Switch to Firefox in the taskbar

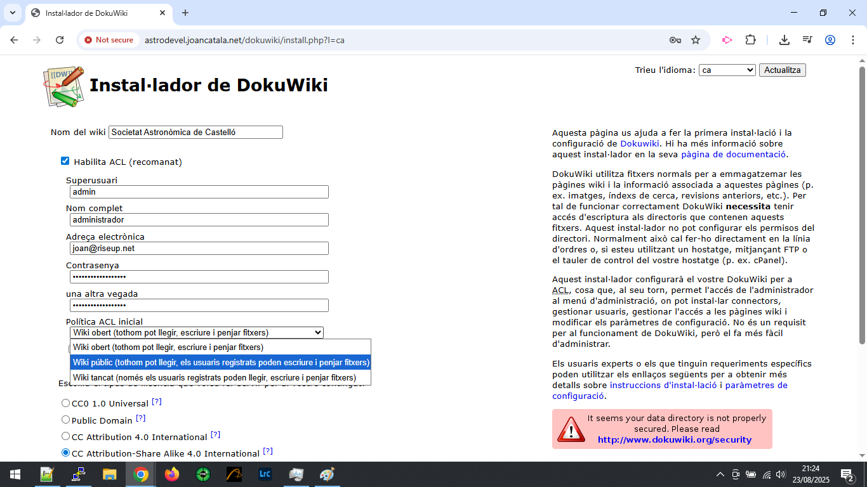coord(172,474)
